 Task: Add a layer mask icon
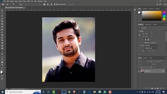(x=152, y=88)
